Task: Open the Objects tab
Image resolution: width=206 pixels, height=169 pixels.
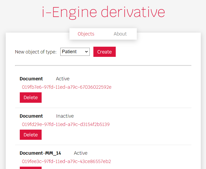Action: pyautogui.click(x=86, y=34)
